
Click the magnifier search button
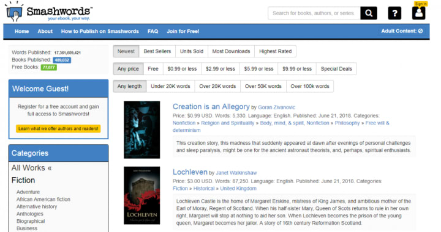pos(369,13)
